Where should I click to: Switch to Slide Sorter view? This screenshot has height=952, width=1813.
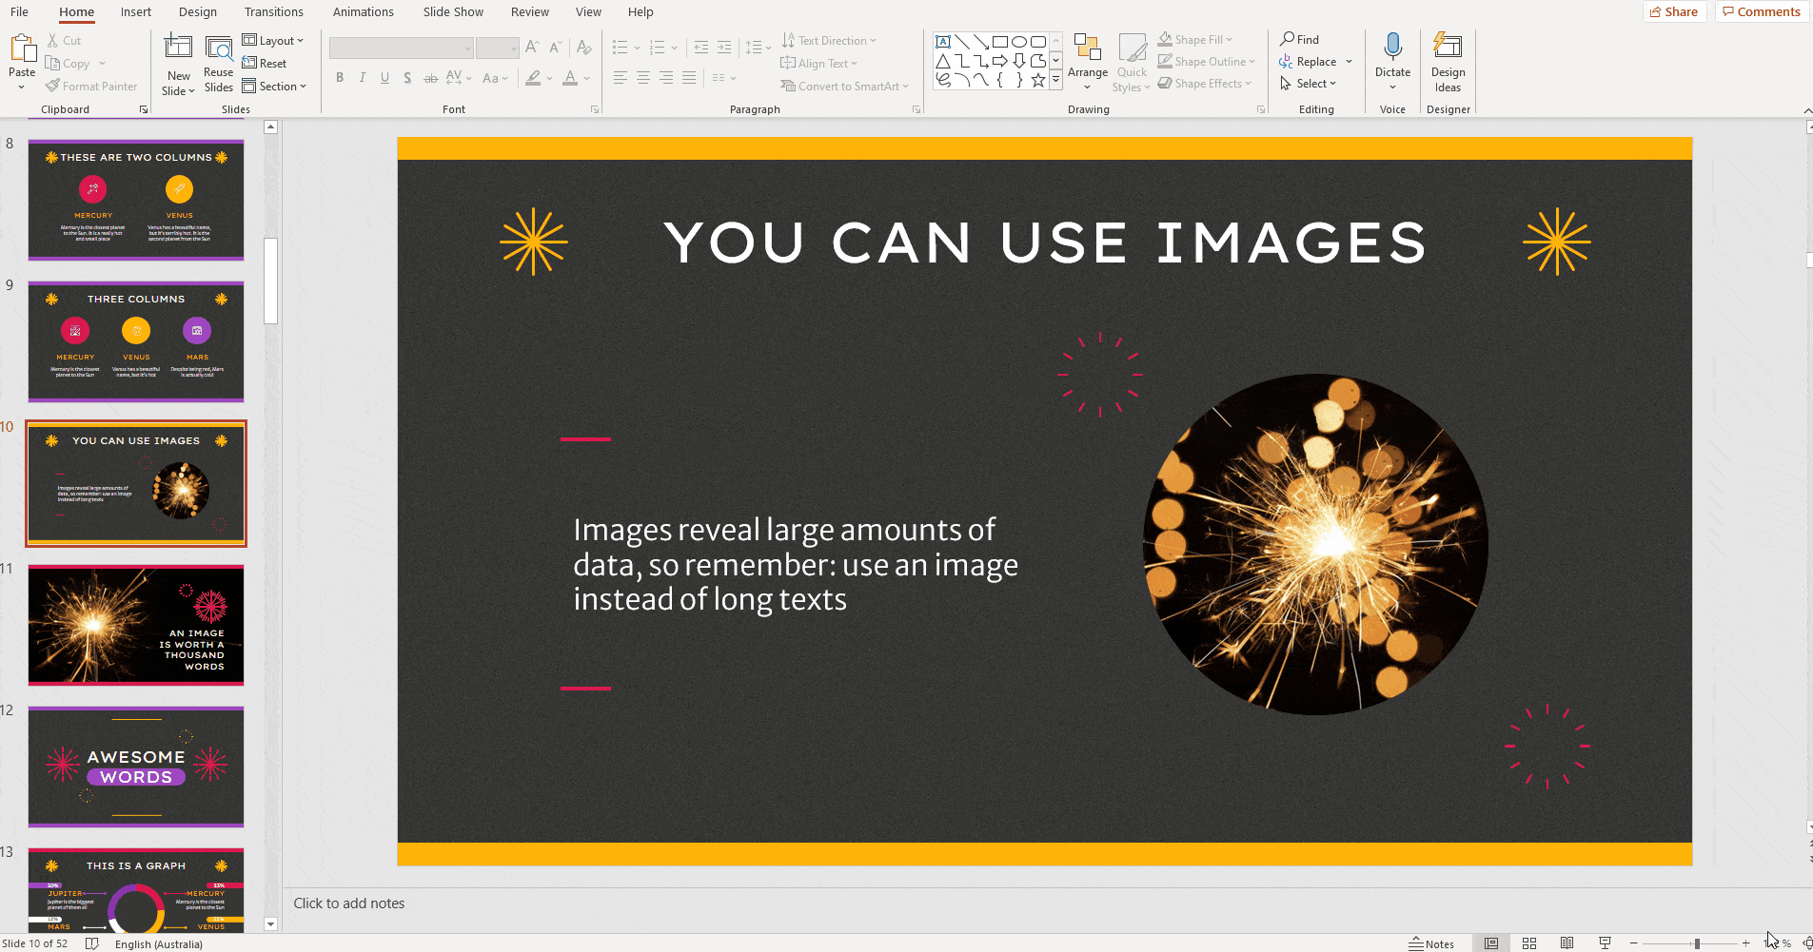[1529, 943]
